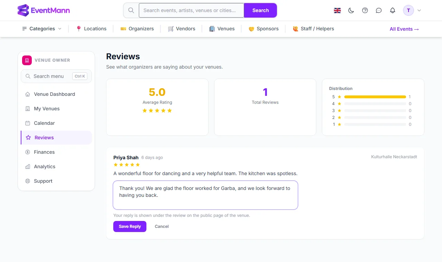This screenshot has width=442, height=262.
Task: Click the 4-star distribution bar
Action: click(x=375, y=104)
